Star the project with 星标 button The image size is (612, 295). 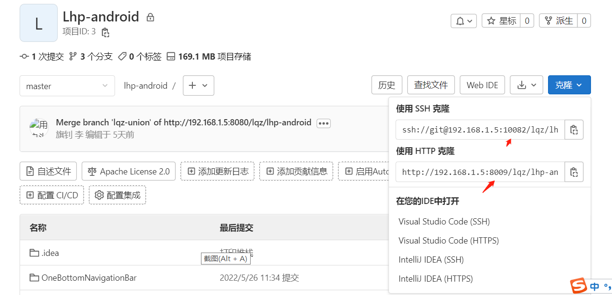(501, 21)
